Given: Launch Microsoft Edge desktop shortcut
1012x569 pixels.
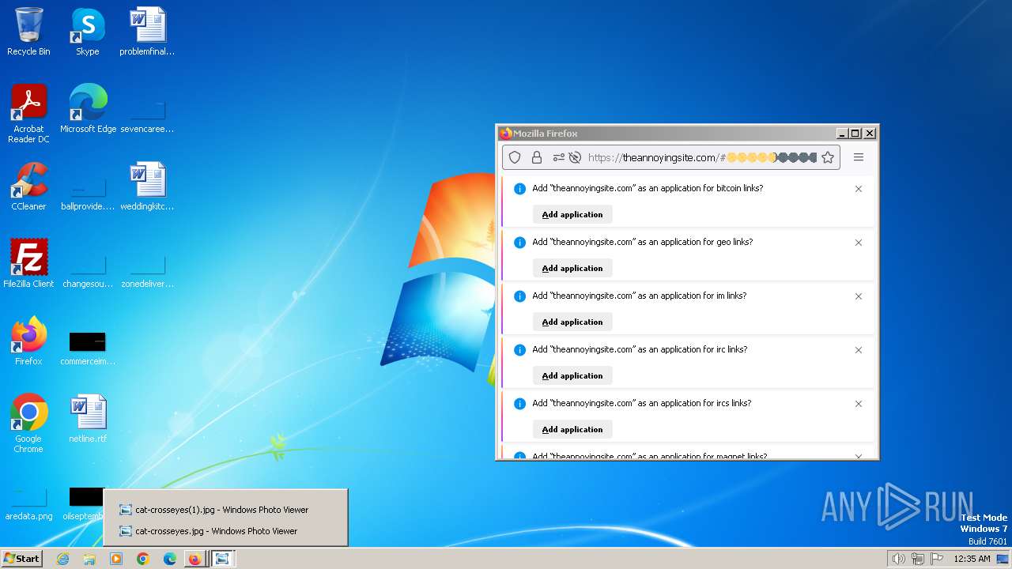Looking at the screenshot, I should coord(88,109).
